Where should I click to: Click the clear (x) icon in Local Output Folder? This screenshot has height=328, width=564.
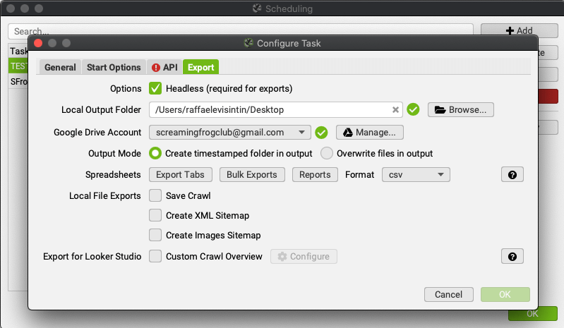point(395,110)
